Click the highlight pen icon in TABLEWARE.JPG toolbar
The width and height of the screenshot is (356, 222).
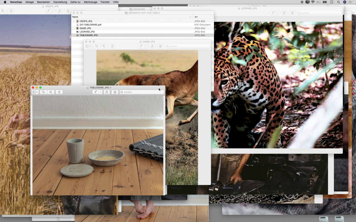pos(95,92)
